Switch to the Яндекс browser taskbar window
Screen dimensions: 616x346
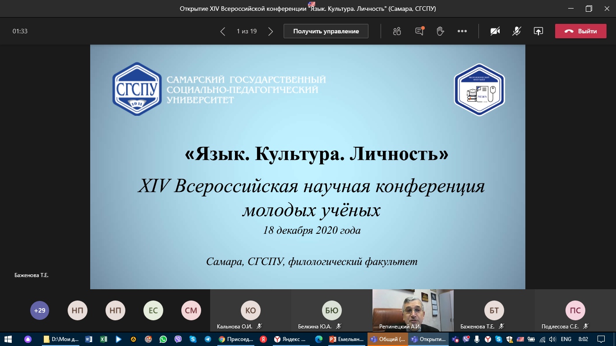291,339
